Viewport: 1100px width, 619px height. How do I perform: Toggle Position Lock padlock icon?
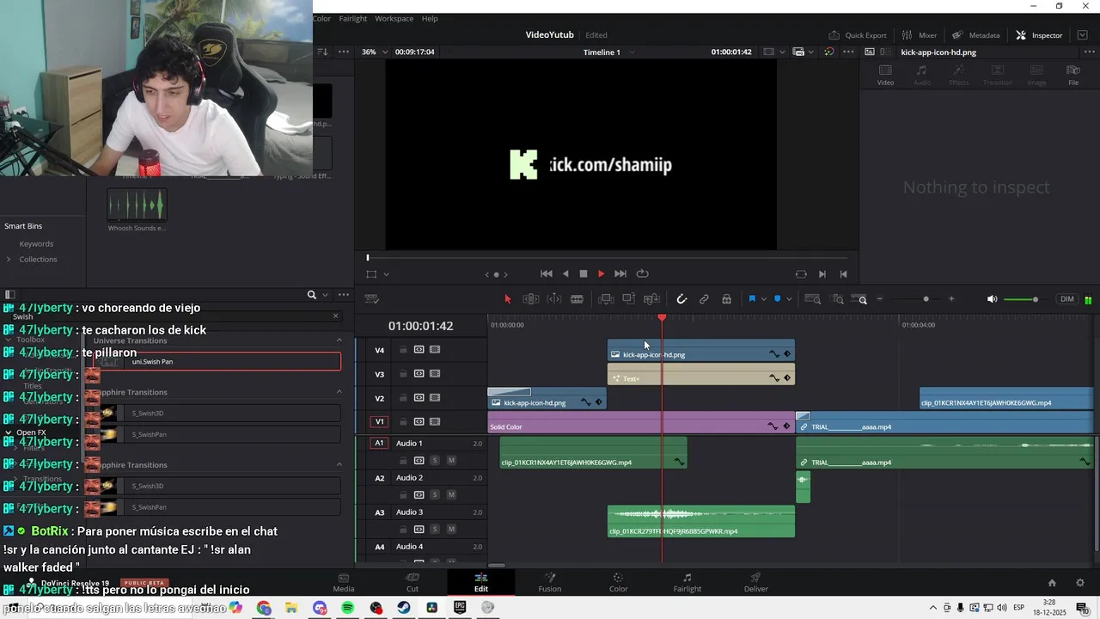pyautogui.click(x=727, y=299)
